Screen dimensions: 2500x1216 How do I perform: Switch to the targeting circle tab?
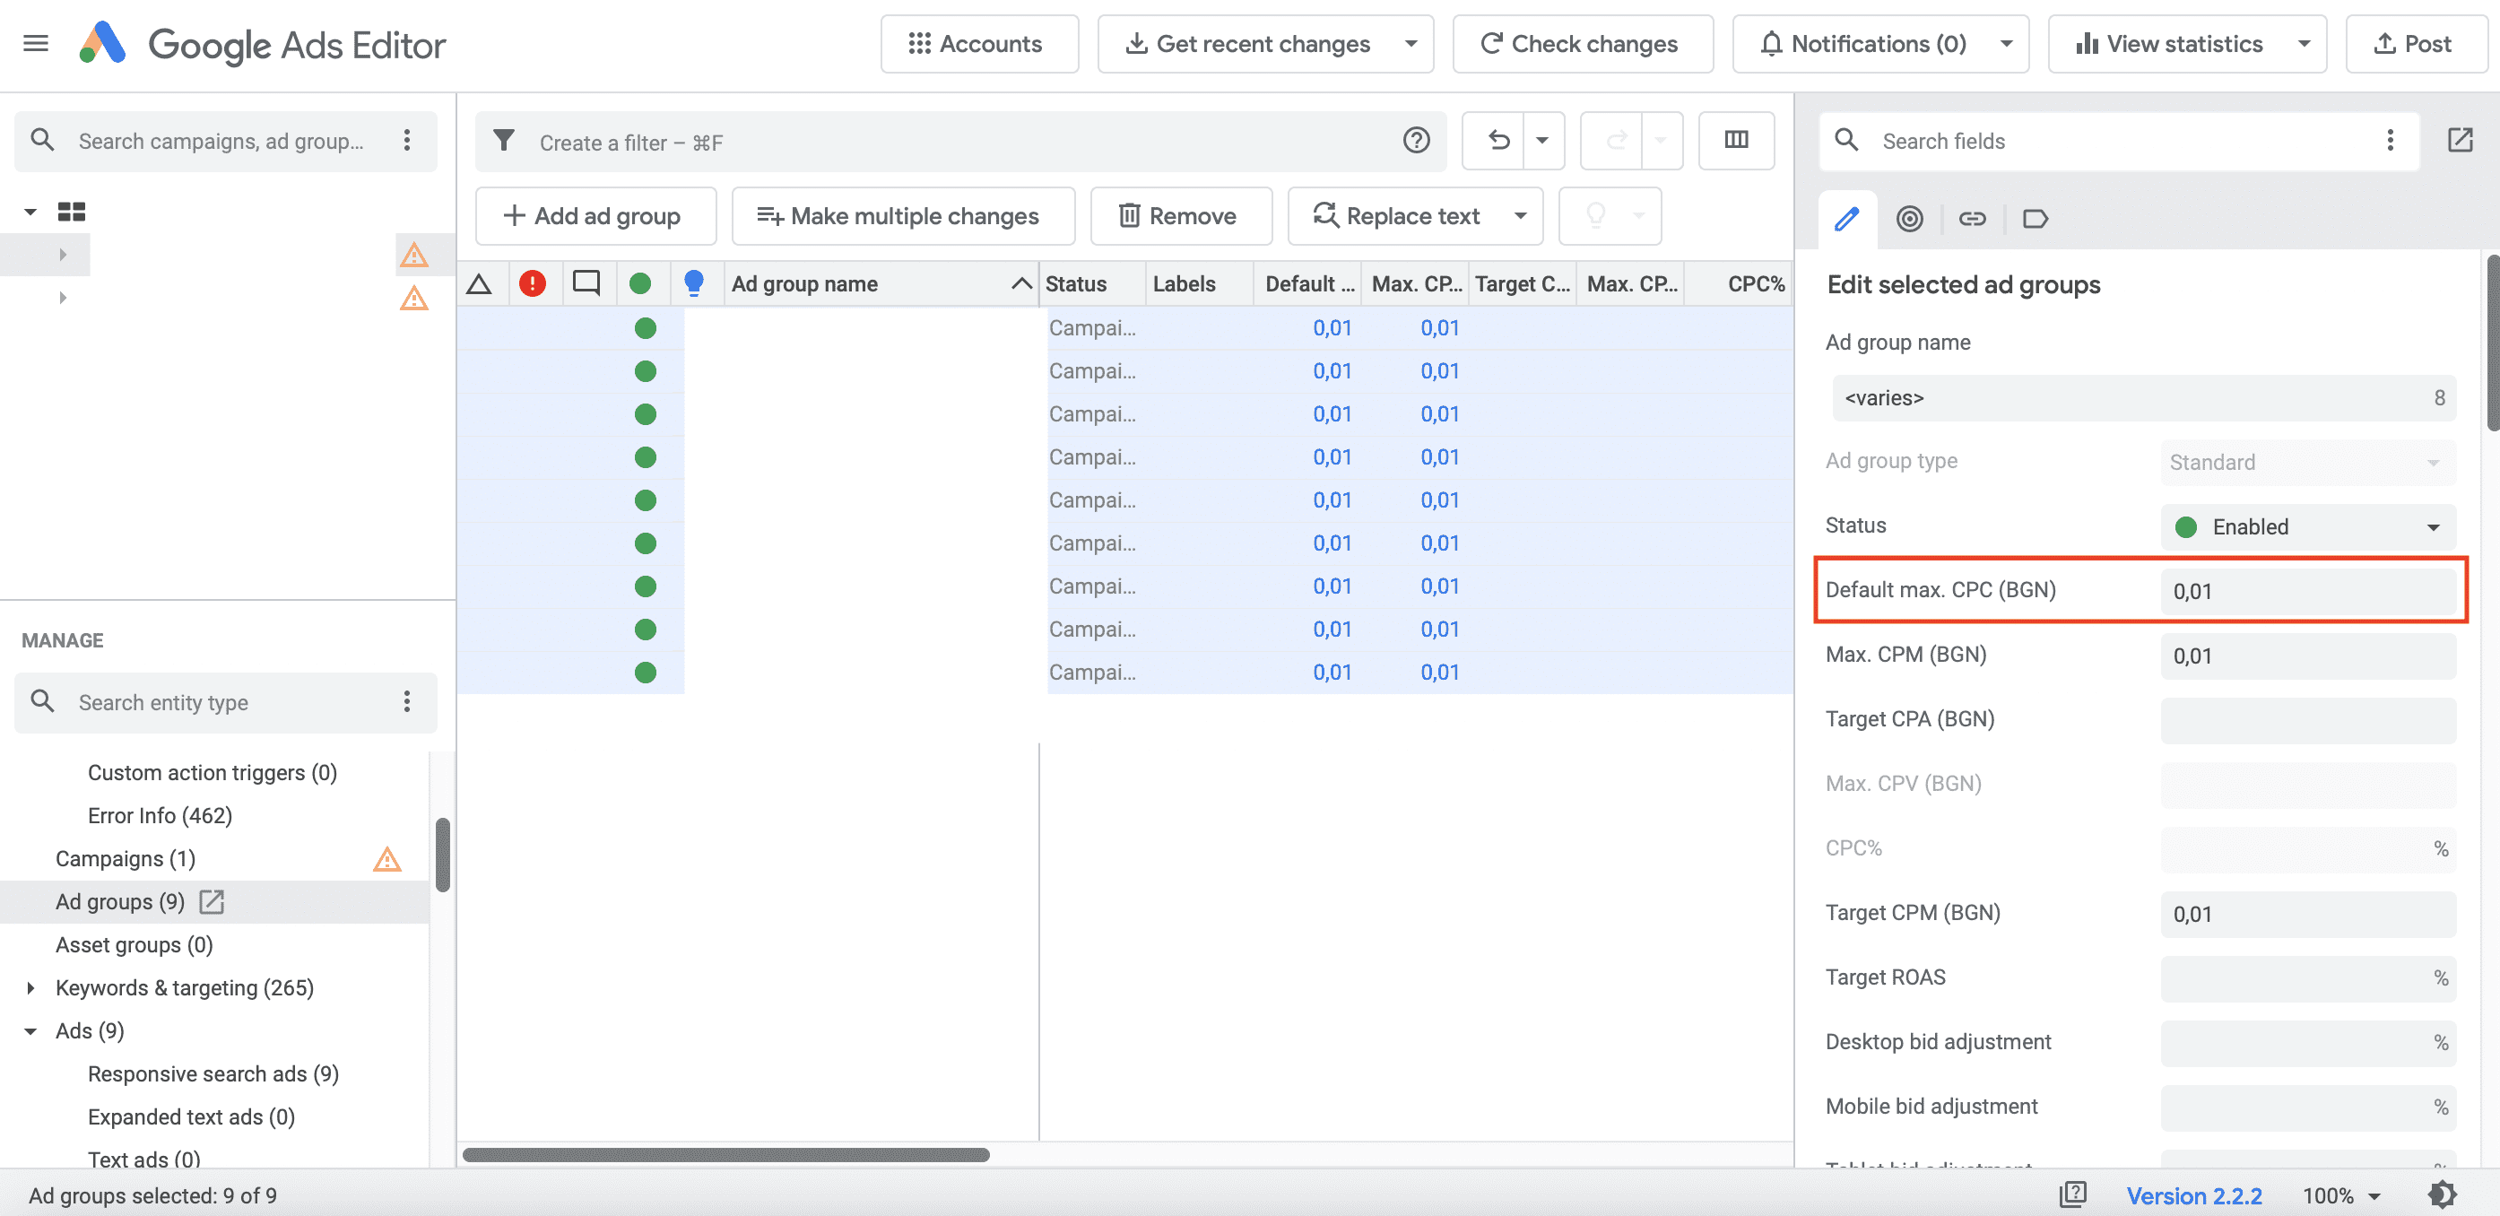pos(1909,220)
